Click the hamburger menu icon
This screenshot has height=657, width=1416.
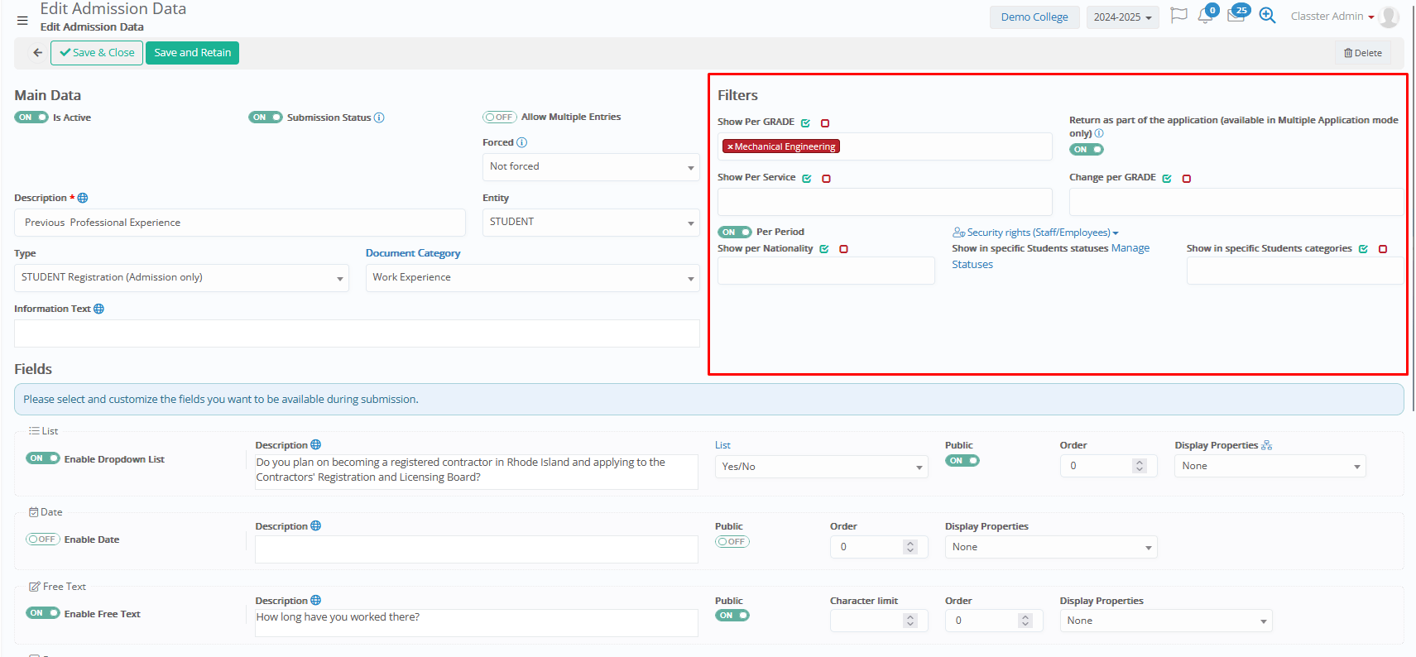(22, 21)
